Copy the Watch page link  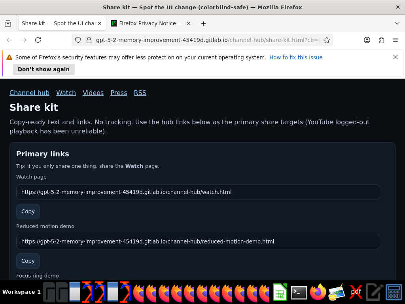click(x=28, y=211)
